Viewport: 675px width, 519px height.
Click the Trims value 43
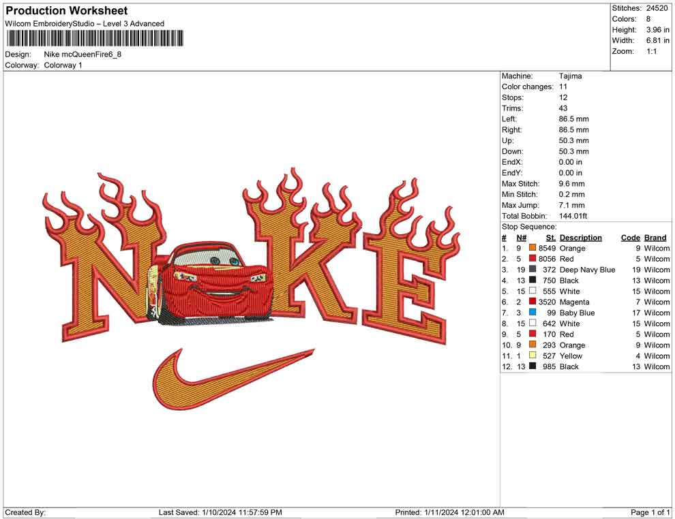[x=563, y=108]
